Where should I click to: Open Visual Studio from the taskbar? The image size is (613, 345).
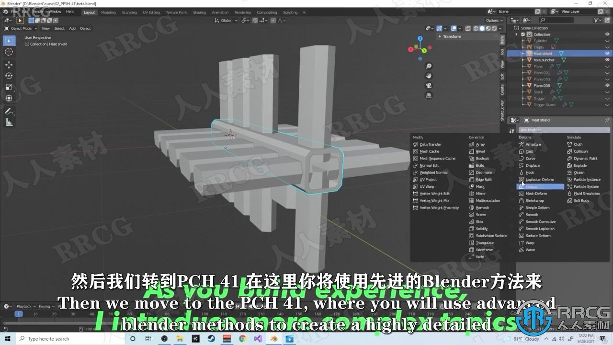coord(258,339)
